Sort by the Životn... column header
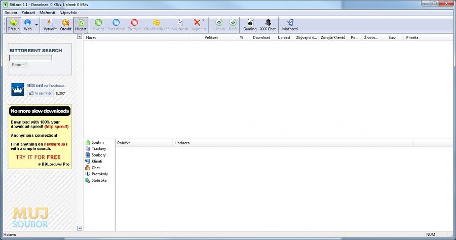The height and width of the screenshot is (240, 456). coord(371,37)
